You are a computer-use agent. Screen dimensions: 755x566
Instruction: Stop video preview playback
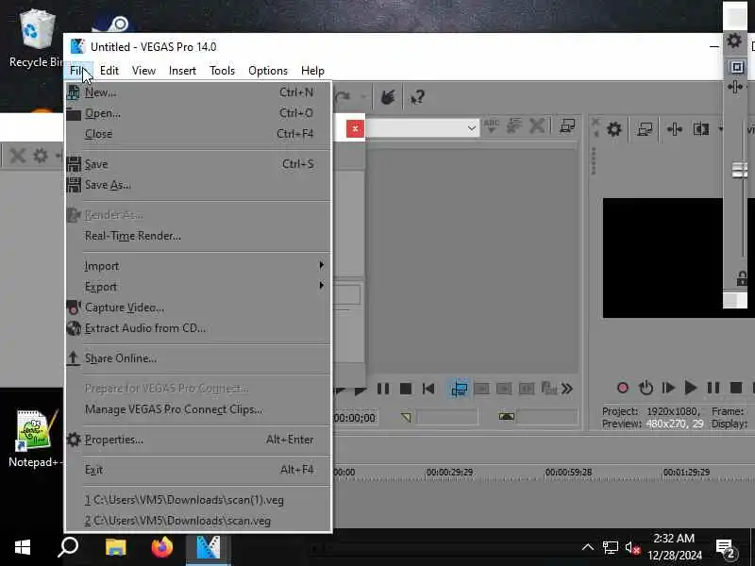click(x=736, y=388)
